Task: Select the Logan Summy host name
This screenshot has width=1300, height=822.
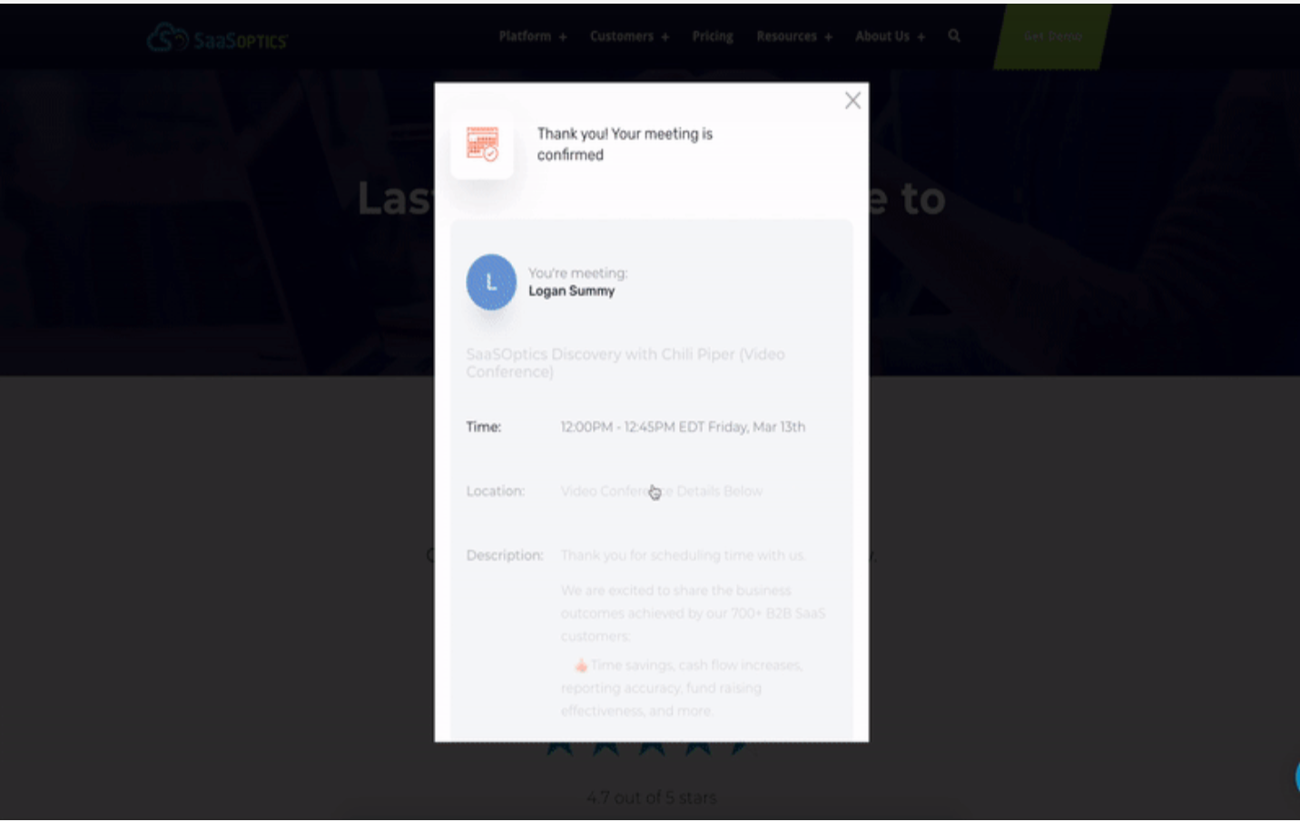Action: (x=572, y=291)
